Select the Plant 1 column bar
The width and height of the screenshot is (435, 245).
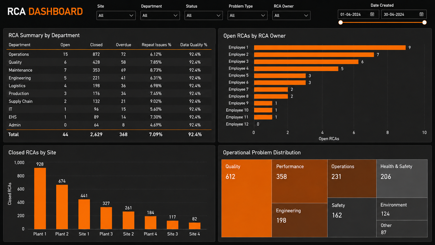[x=40, y=198]
